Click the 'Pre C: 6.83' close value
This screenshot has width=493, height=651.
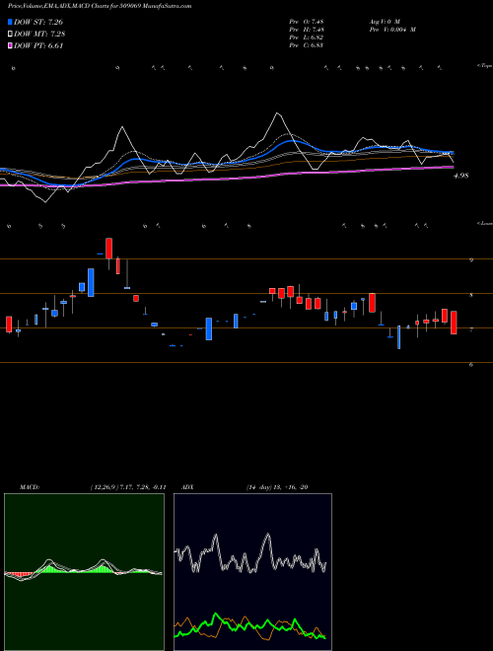pyautogui.click(x=307, y=45)
